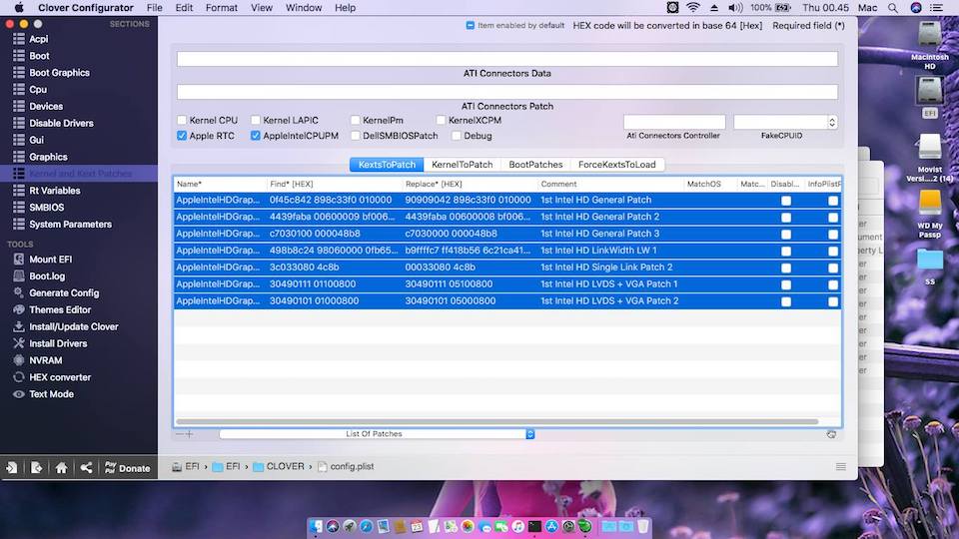Toggle Disabled checkbox for LinkWidth LW 1 row
This screenshot has width=959, height=539.
786,252
